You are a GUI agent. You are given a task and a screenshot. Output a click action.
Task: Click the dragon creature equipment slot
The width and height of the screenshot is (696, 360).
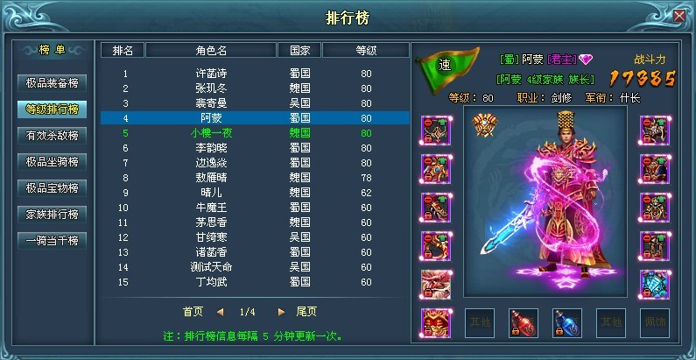tap(436, 285)
